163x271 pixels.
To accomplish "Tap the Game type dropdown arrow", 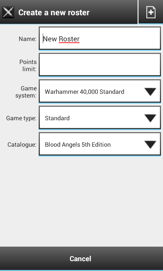I will point(150,118).
